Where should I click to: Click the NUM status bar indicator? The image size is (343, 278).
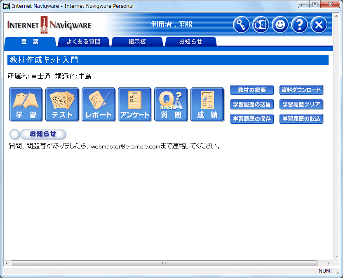[324, 271]
